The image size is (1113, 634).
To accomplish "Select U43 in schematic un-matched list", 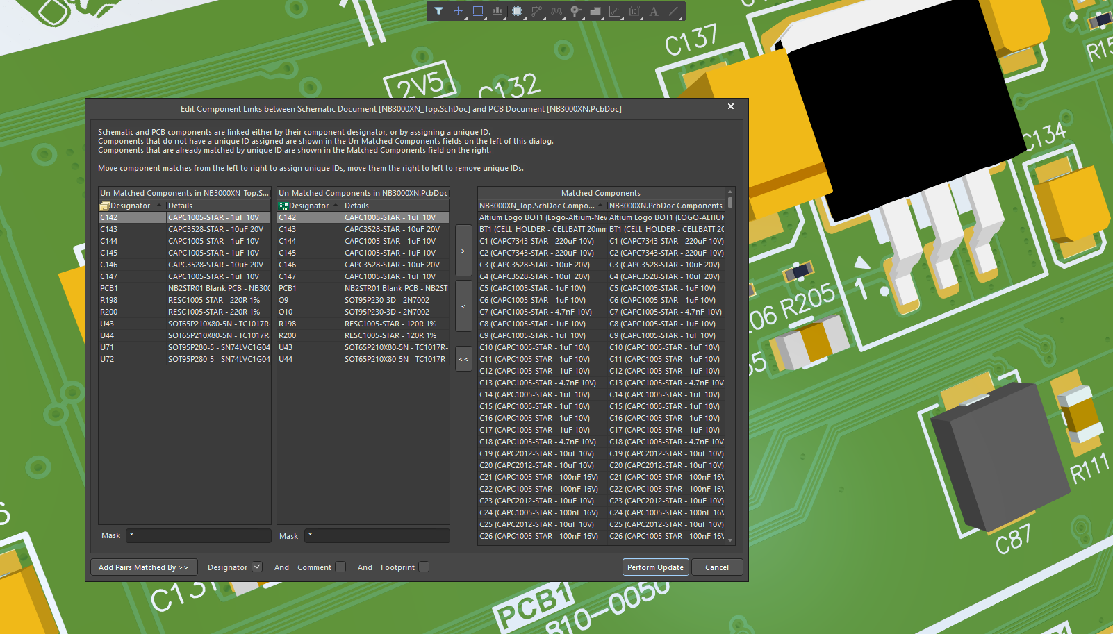I will 185,324.
